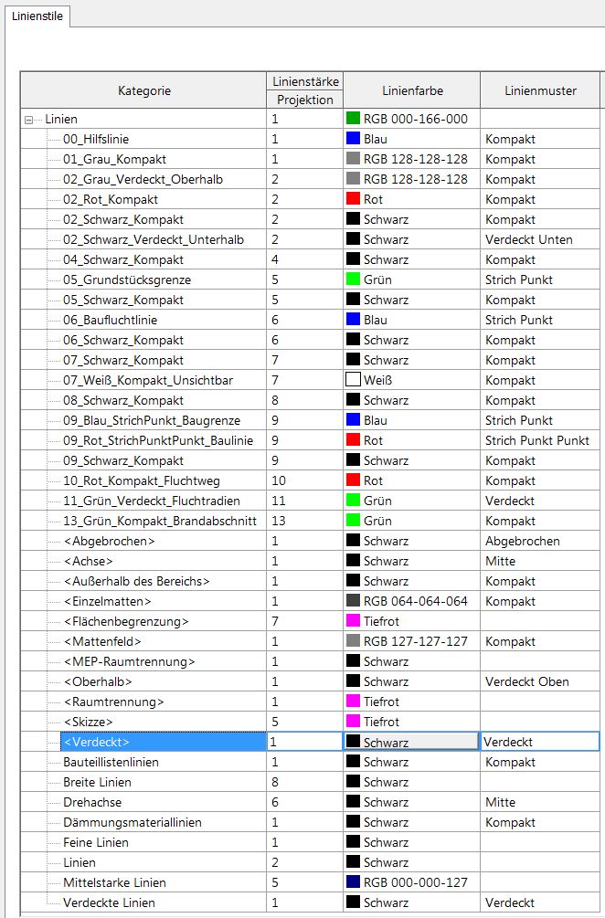This screenshot has height=918, width=605.
Task: Edit line weight of 13_Grün_Kompakt_Brandabschnitt
Action: point(304,522)
